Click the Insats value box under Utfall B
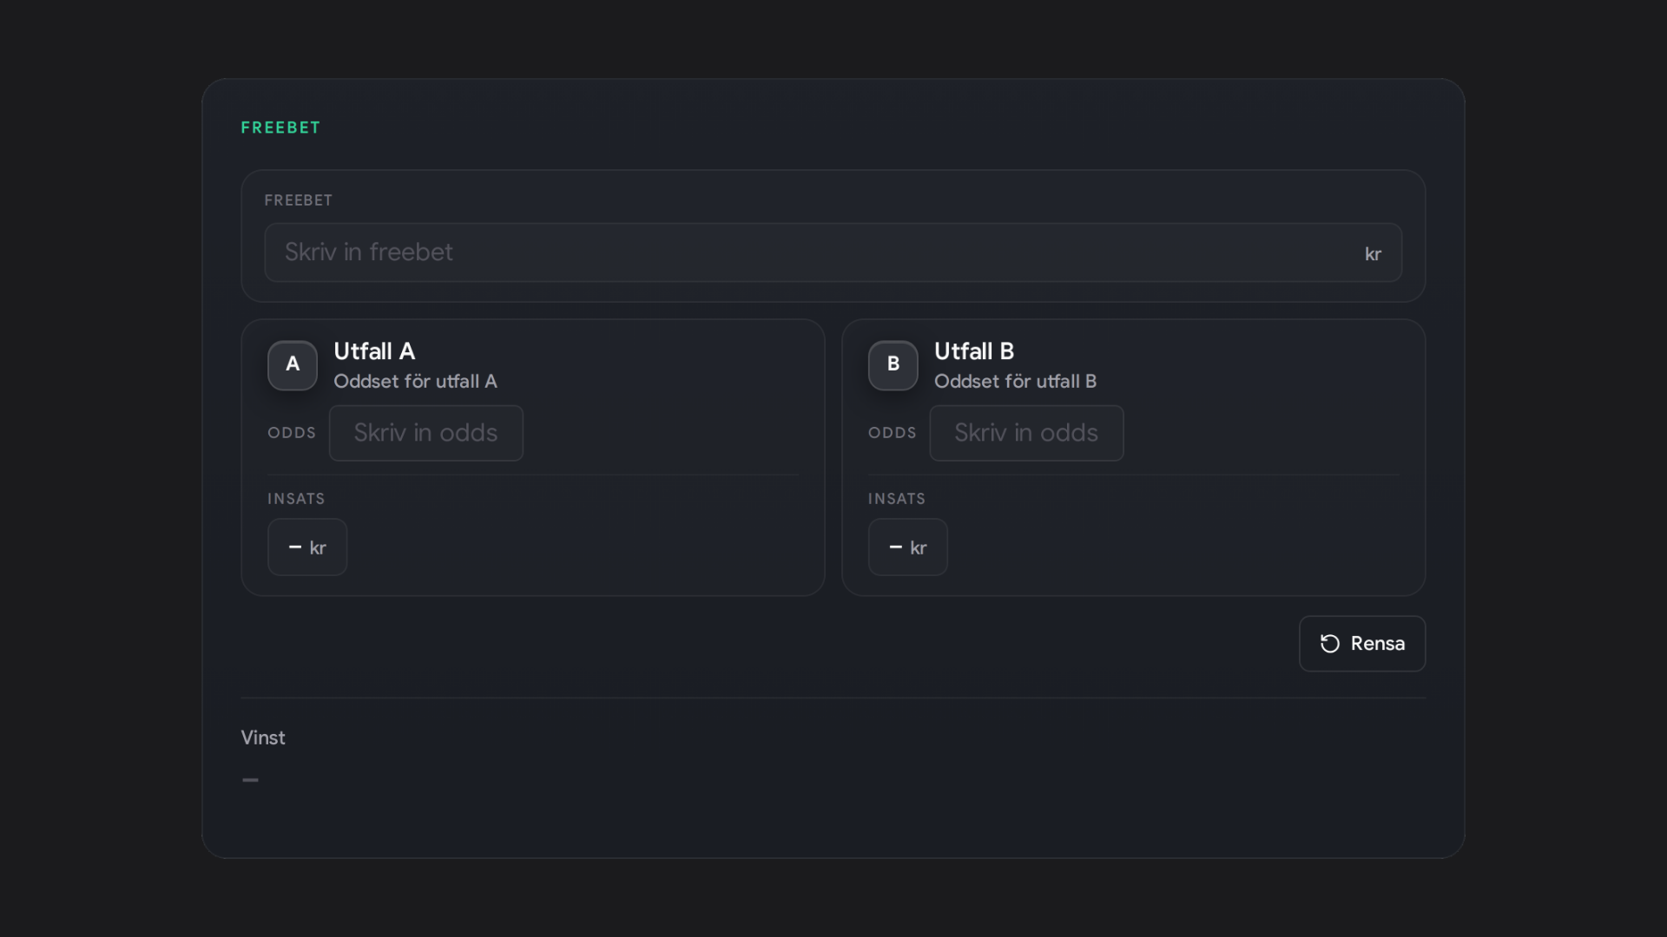Viewport: 1667px width, 937px height. [908, 547]
